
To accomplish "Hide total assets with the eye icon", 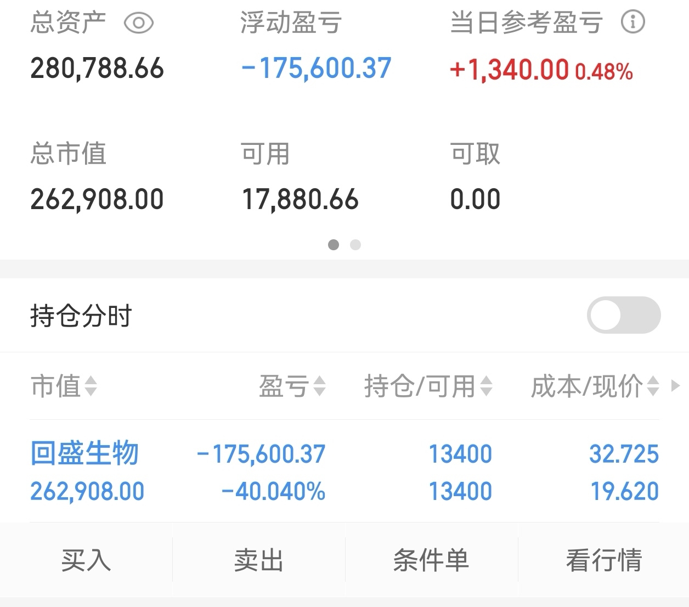I will click(x=138, y=23).
